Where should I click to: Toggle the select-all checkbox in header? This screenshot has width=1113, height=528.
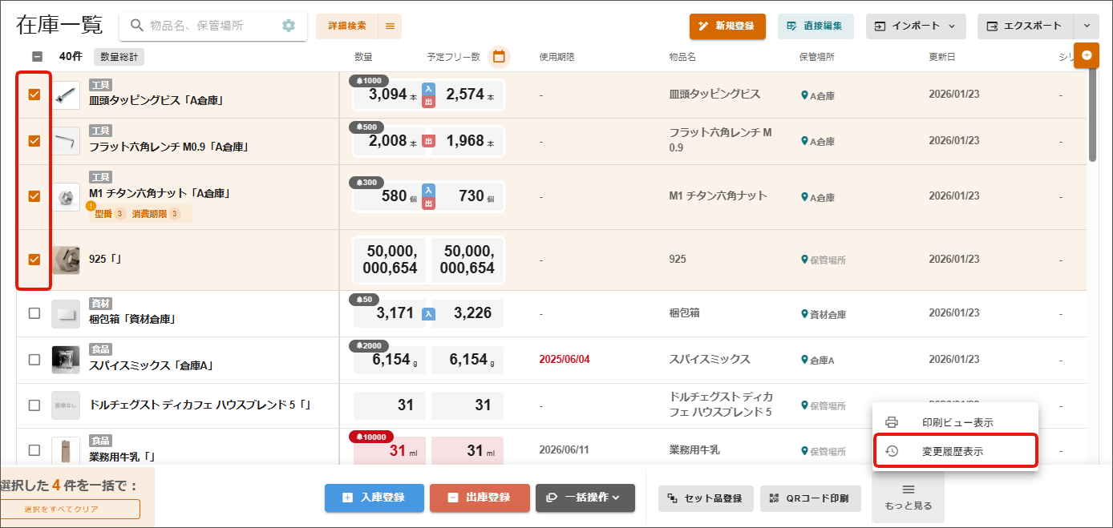coord(38,57)
